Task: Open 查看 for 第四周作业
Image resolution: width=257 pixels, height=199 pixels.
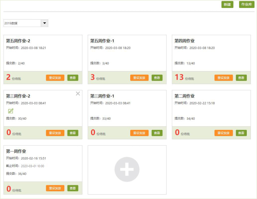Action: (x=241, y=78)
